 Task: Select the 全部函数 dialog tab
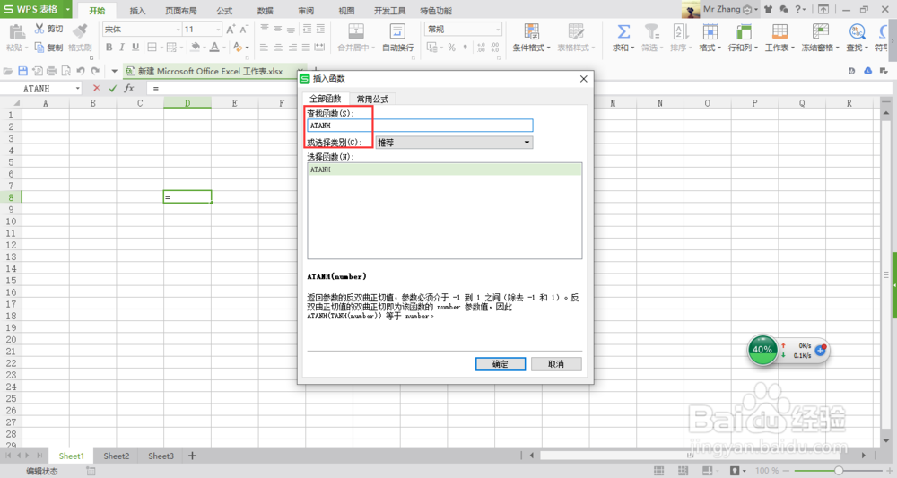325,99
